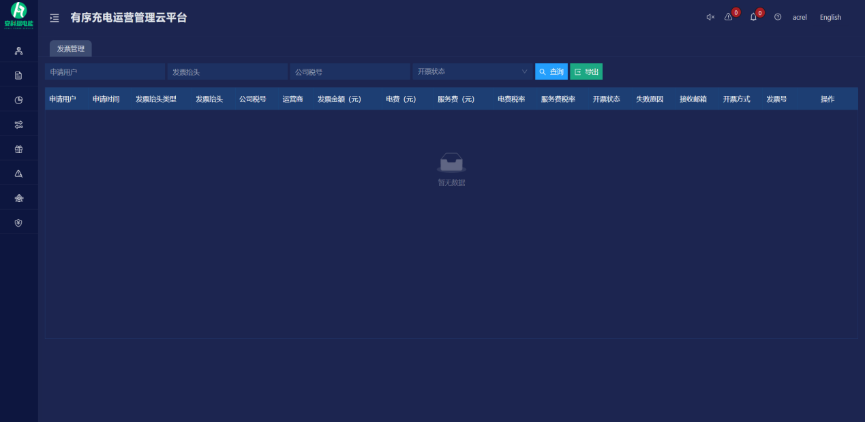Click the 电费（元） column header
The height and width of the screenshot is (422, 865).
point(401,99)
